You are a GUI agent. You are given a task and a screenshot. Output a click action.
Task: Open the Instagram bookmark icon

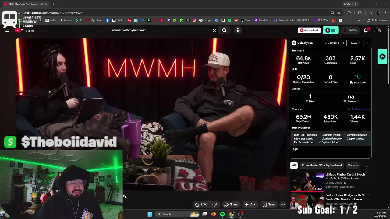tap(194, 20)
